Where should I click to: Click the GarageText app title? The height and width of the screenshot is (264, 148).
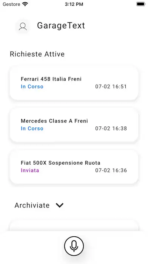(61, 26)
